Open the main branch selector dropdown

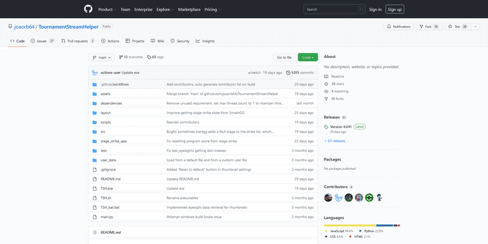click(101, 57)
